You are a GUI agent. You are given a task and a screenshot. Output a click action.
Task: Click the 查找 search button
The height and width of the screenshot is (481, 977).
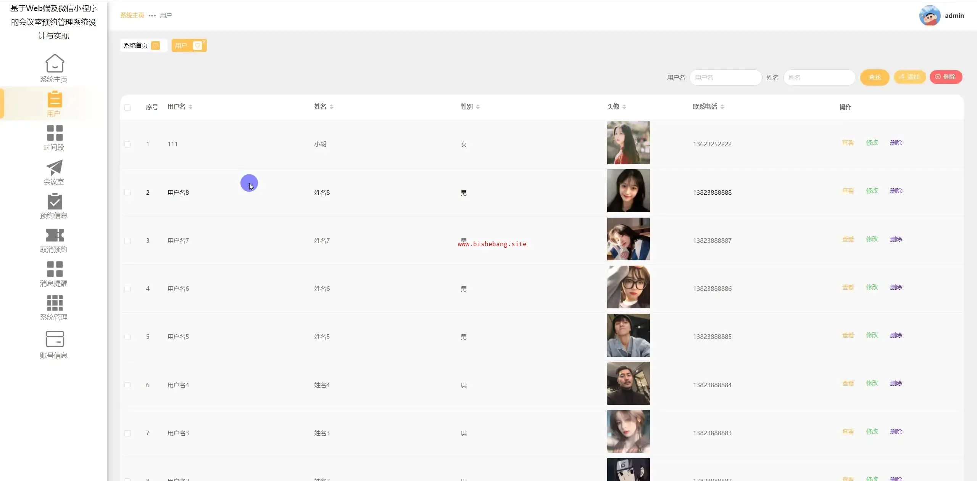[x=874, y=77]
